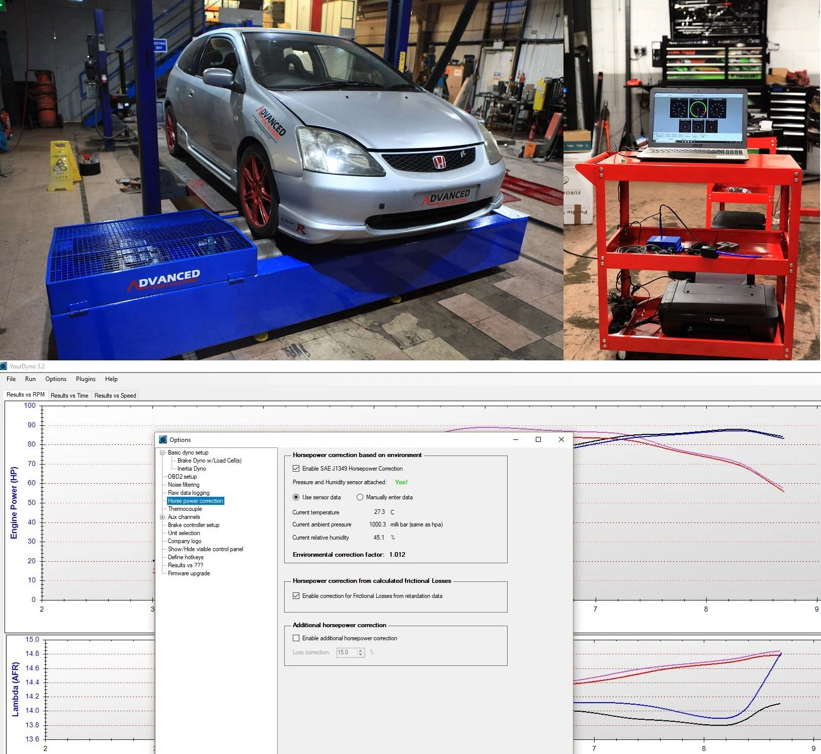Click ambient pressure value 1000.3
Viewport: 821px width, 754px height.
point(377,524)
